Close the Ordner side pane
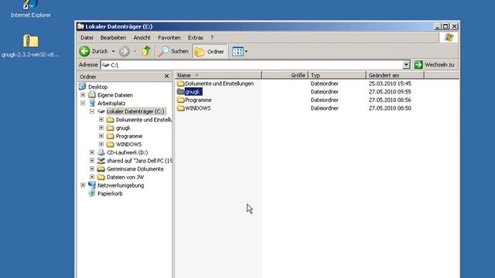The width and height of the screenshot is (495, 278). [x=167, y=76]
